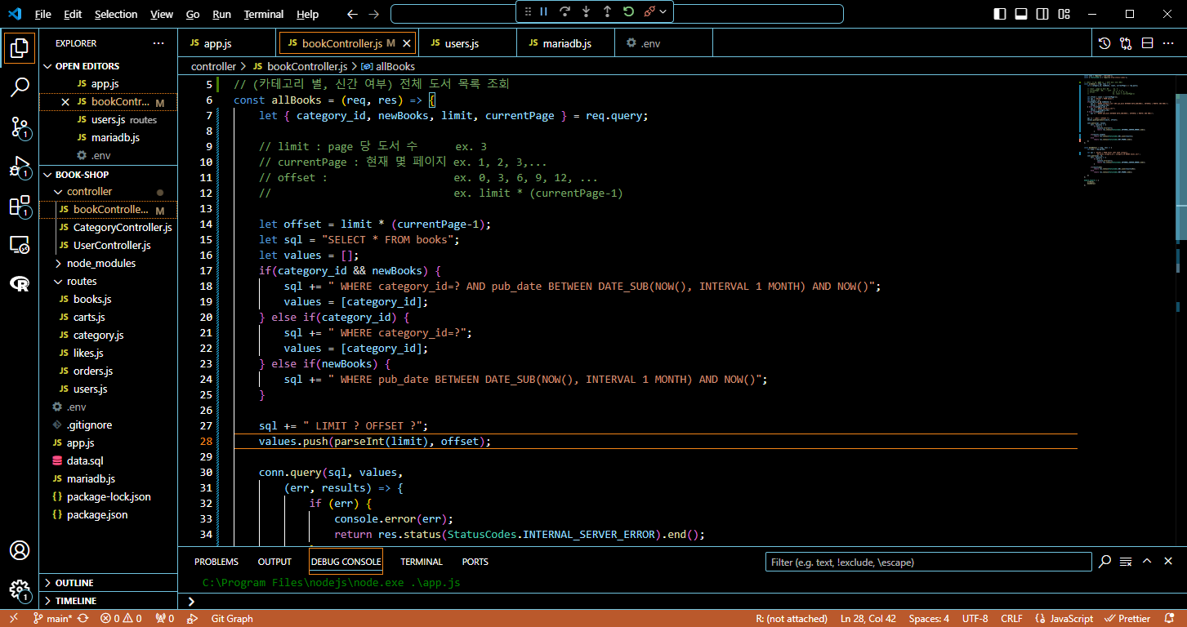Screen dimensions: 1187x627
Task: Close the bookController.js tab
Action: click(407, 43)
